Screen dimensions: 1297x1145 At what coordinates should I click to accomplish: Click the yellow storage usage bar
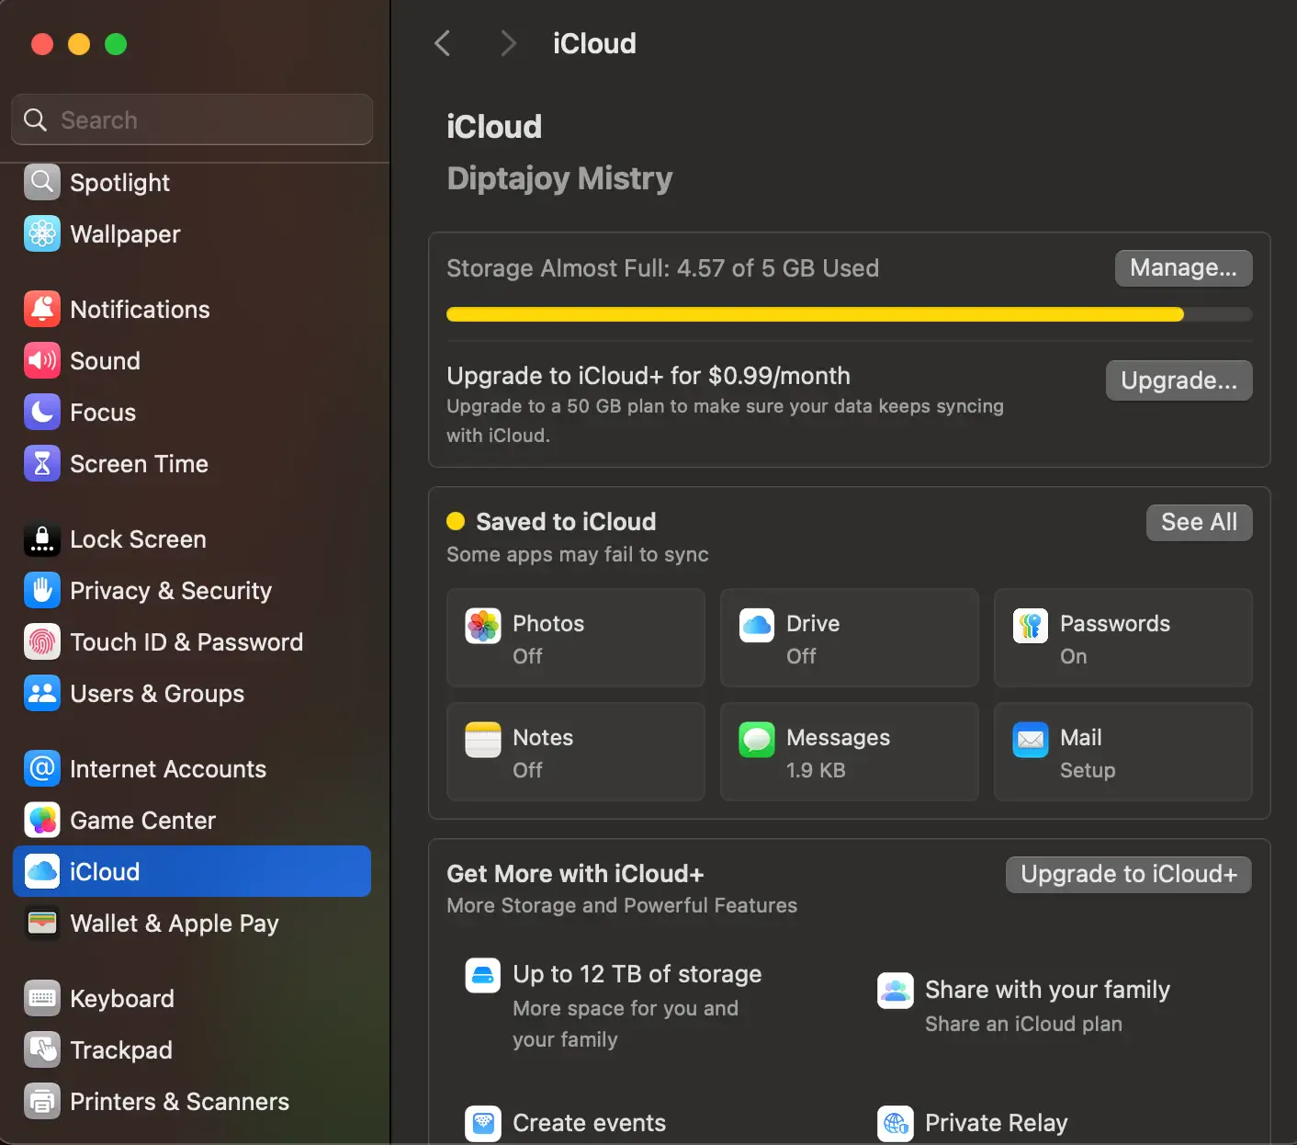click(815, 314)
